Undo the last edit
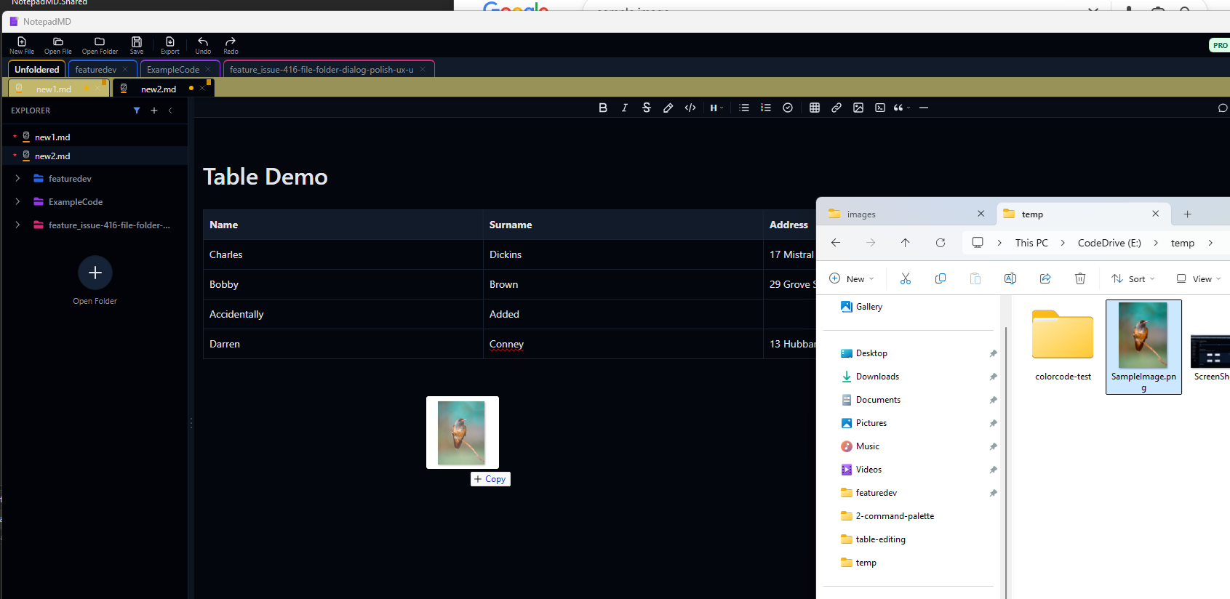1230x599 pixels. click(x=203, y=45)
